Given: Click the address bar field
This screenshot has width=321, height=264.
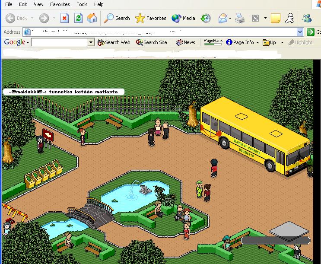Looking at the screenshot, I should pyautogui.click(x=163, y=32).
